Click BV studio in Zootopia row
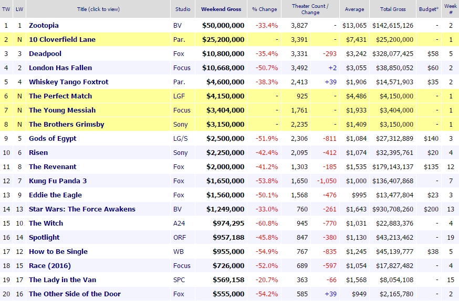This screenshot has height=301, width=459. click(x=178, y=25)
